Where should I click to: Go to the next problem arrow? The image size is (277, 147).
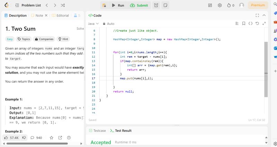click(55, 5)
